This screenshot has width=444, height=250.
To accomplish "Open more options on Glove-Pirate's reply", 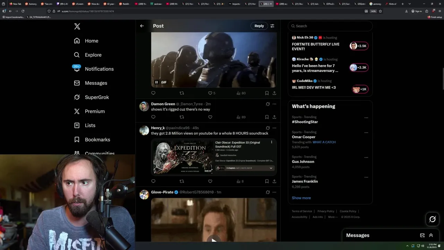I will click(x=274, y=192).
